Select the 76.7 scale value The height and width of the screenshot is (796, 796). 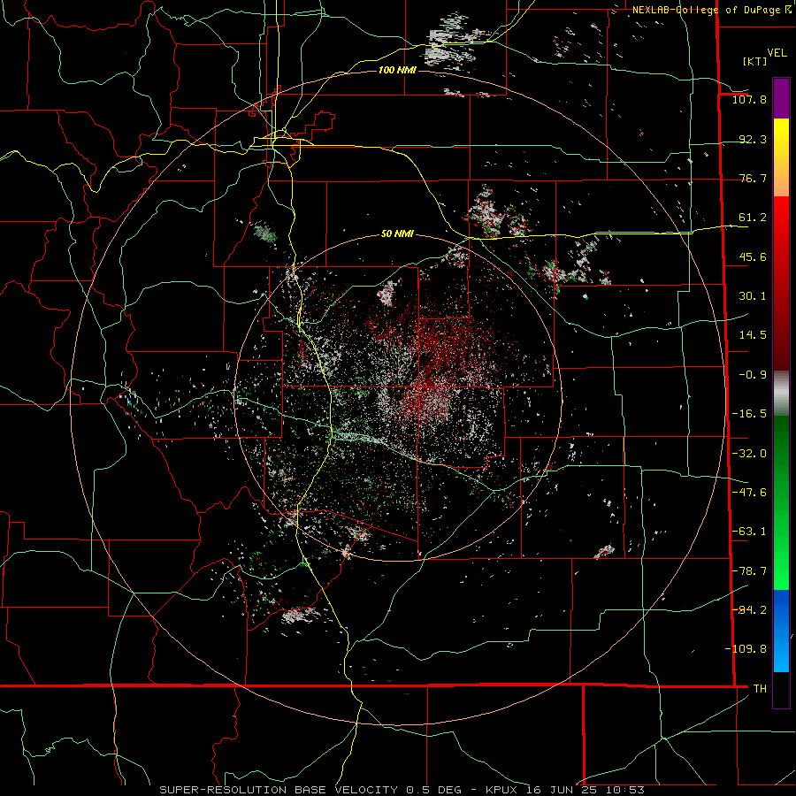(x=753, y=178)
